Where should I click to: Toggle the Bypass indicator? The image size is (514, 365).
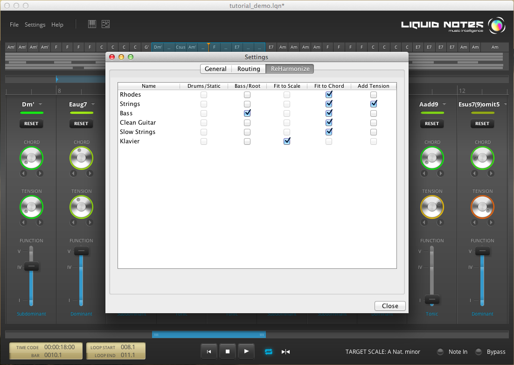479,351
